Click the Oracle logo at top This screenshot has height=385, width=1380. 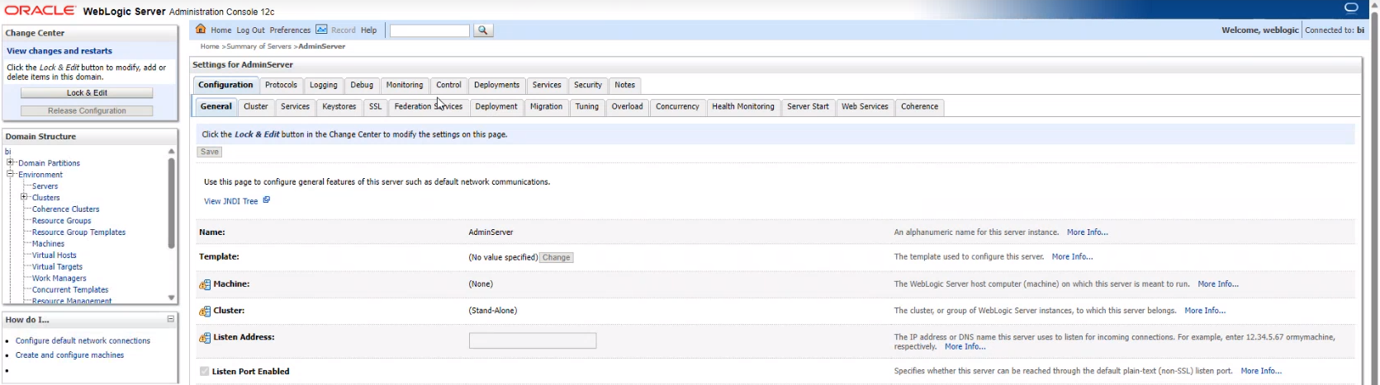point(41,10)
